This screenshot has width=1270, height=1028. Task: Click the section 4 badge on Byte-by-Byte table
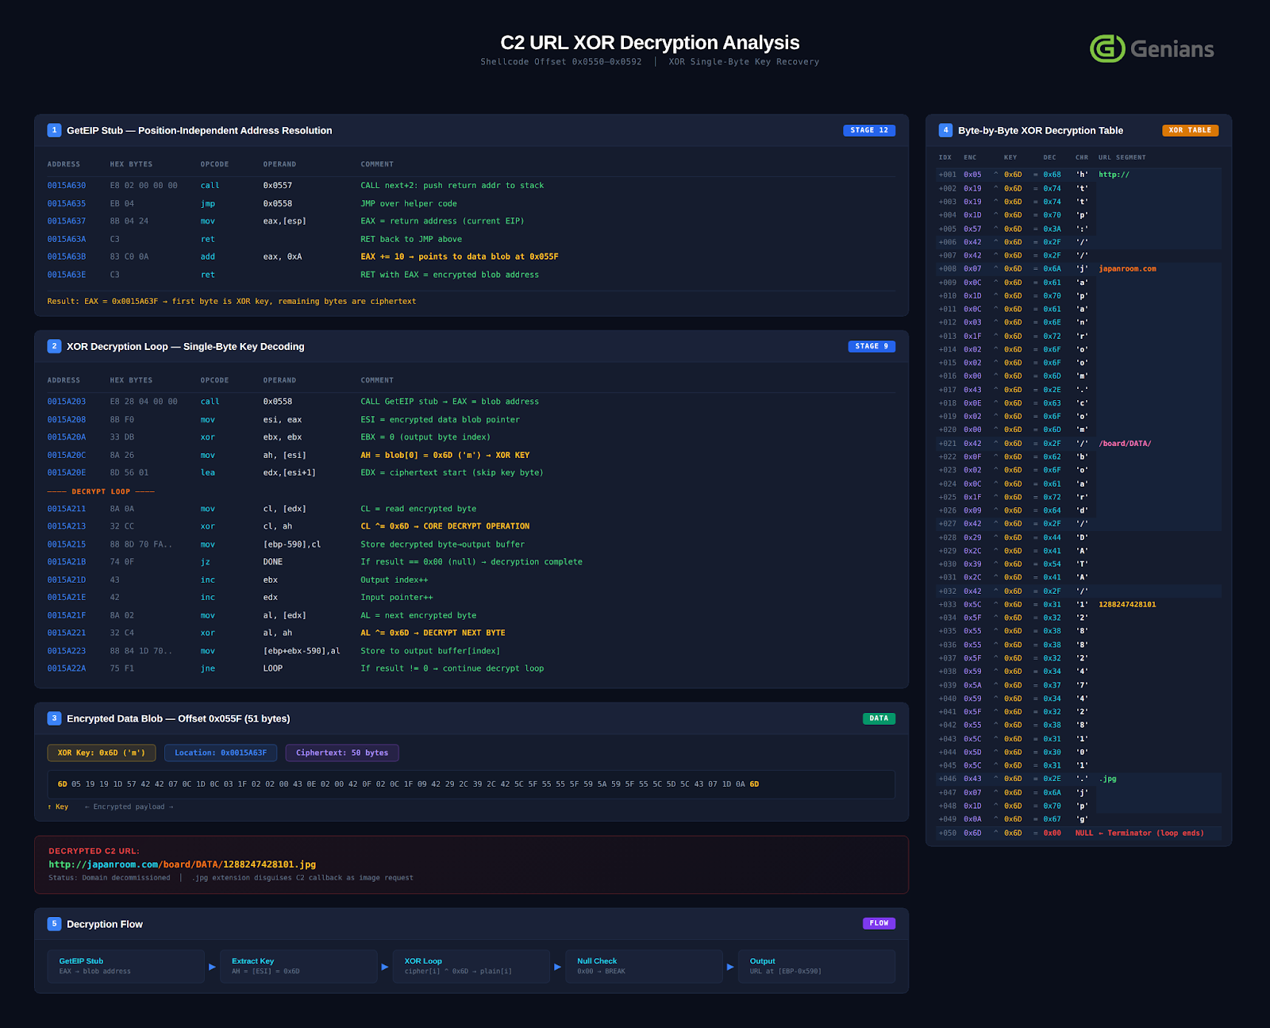coord(945,130)
